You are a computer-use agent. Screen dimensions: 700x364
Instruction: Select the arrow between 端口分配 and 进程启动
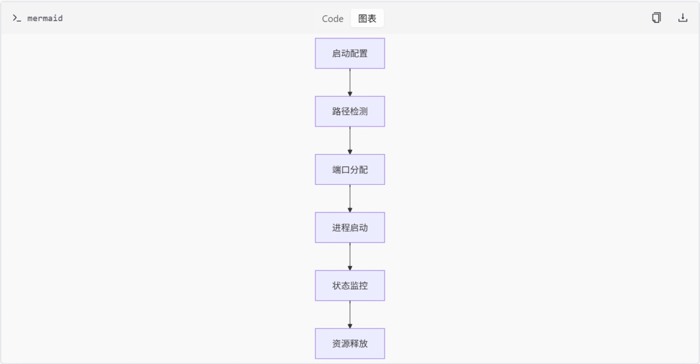click(x=350, y=198)
